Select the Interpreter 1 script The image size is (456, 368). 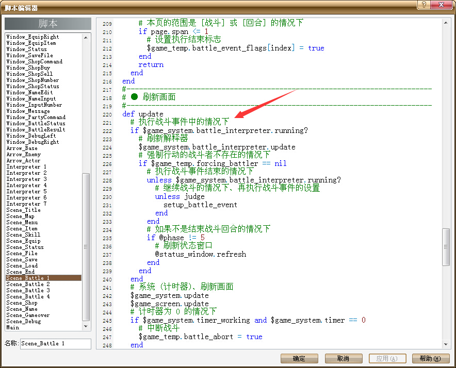pyautogui.click(x=26, y=167)
